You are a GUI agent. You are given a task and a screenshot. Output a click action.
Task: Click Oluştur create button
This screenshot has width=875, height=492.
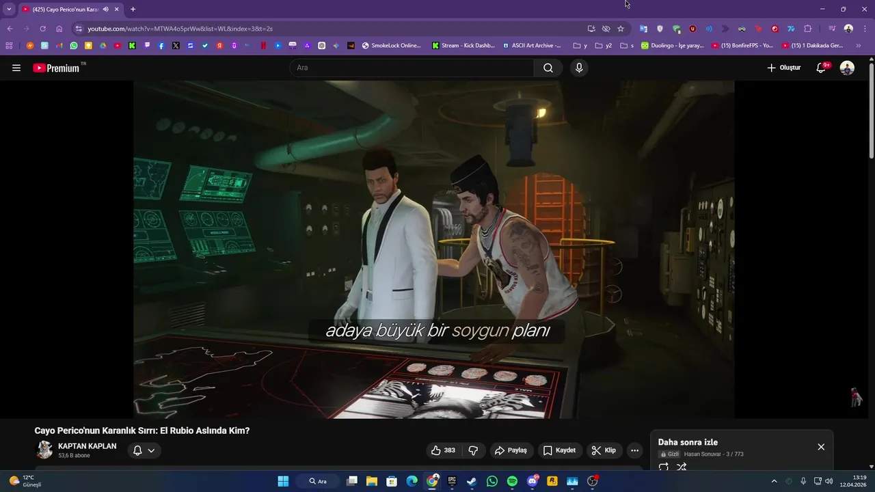pos(783,68)
